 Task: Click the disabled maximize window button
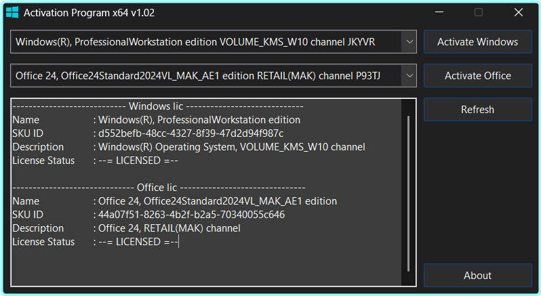coord(479,12)
